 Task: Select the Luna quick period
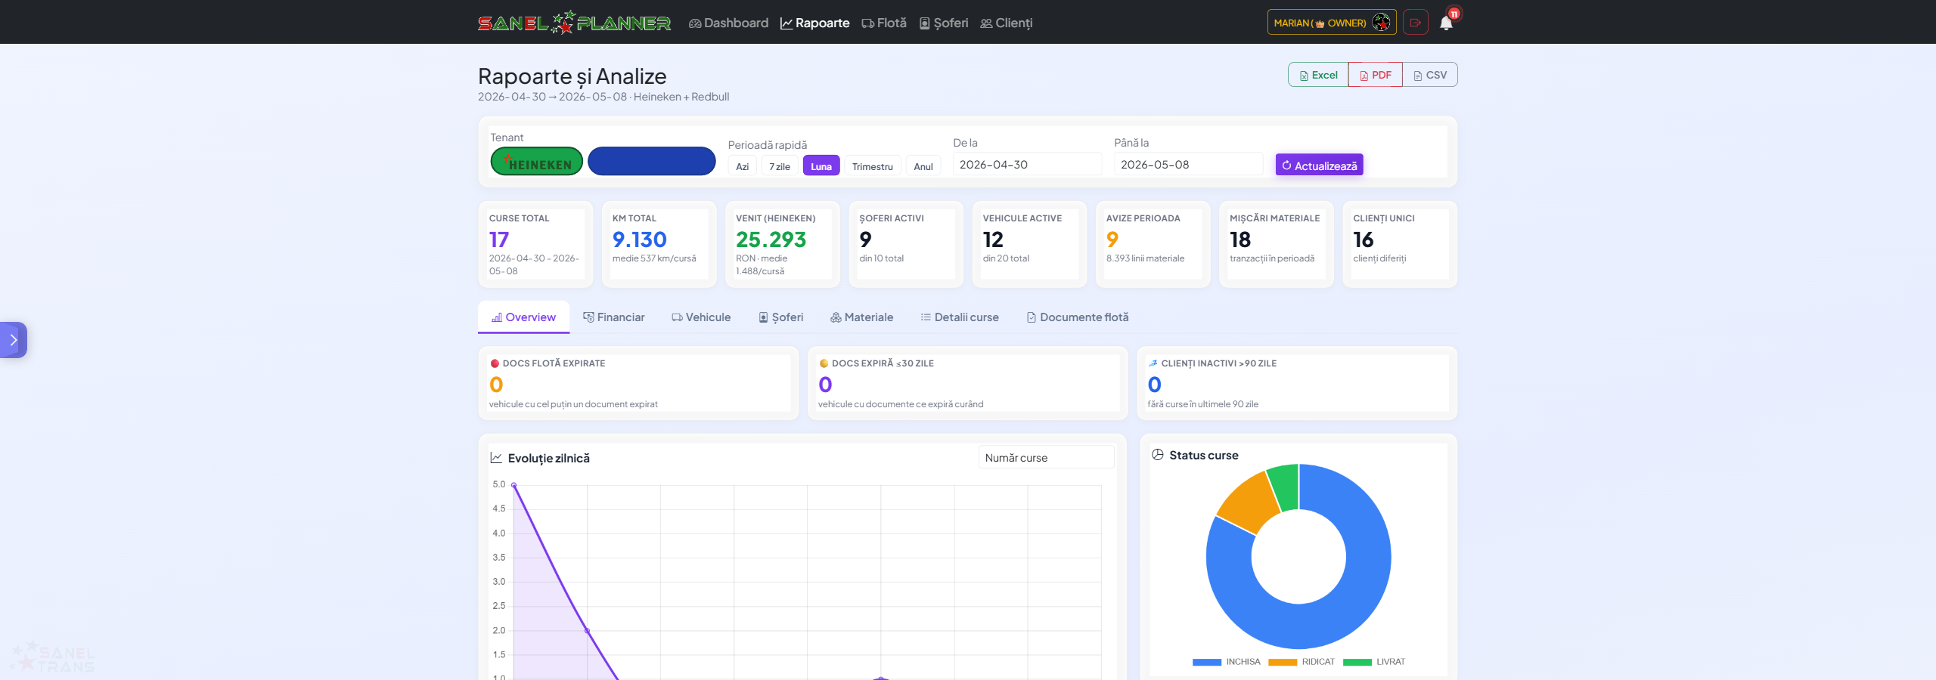click(821, 166)
